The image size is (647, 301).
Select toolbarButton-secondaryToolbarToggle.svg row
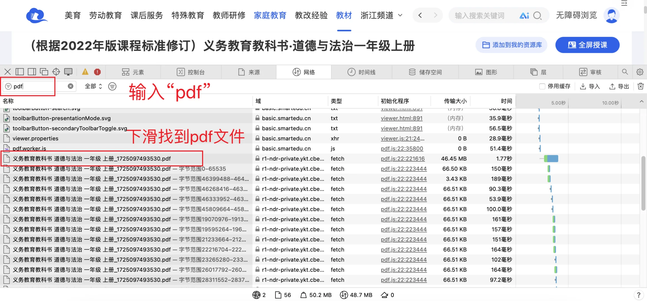(320, 128)
